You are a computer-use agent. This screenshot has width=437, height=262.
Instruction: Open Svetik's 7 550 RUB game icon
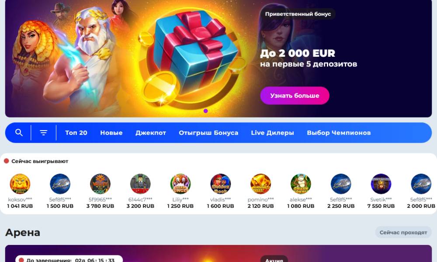381,184
